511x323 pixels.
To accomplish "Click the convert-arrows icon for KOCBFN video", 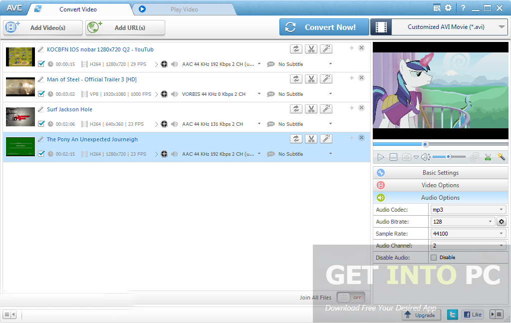I will tap(296, 49).
